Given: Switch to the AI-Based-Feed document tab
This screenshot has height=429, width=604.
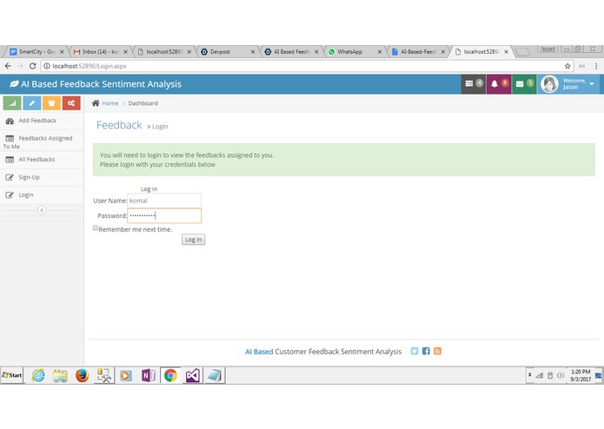Looking at the screenshot, I should [417, 51].
